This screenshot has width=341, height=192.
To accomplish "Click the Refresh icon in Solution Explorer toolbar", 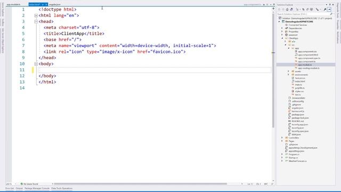I will (307, 10).
